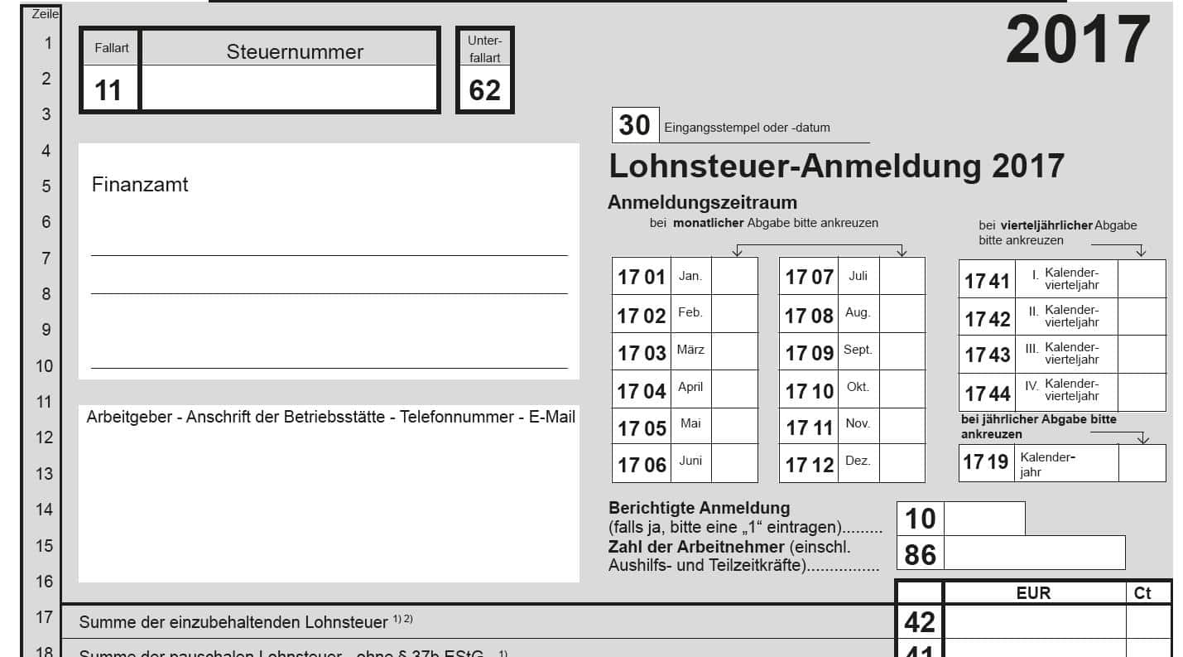Click the text Summe der einzubehaltenden Lohnsteuer

pos(233,621)
